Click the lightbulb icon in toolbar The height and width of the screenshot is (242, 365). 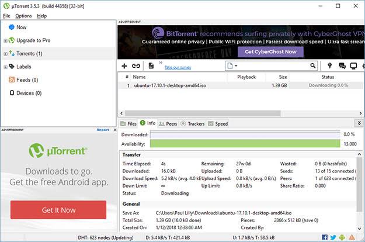click(329, 65)
